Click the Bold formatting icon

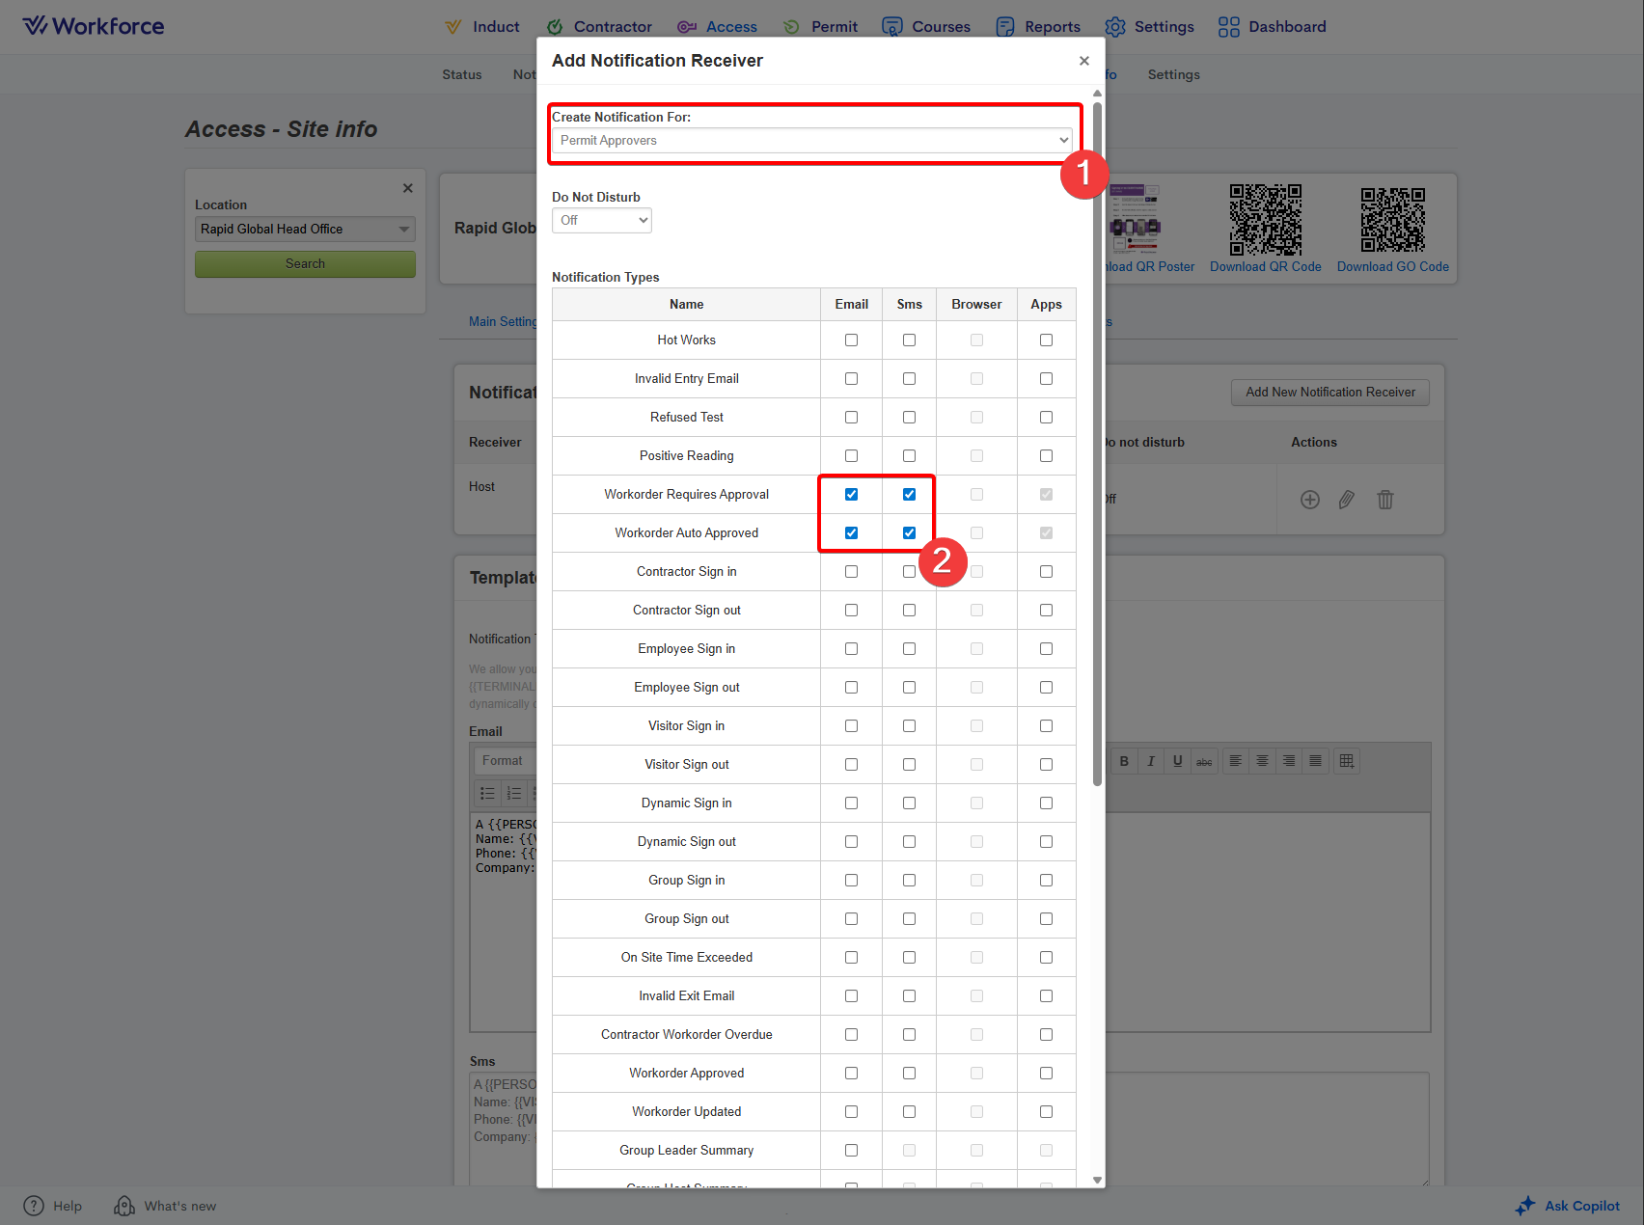[1124, 761]
